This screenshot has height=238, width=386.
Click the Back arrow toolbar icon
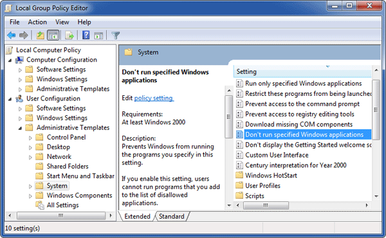12,35
